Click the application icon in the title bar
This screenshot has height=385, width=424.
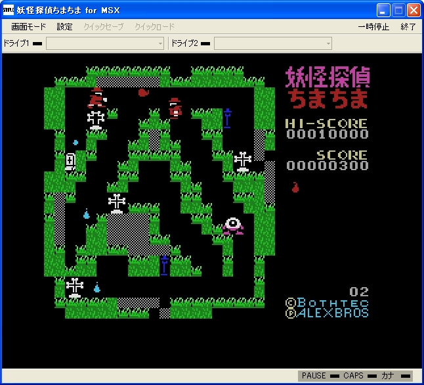[x=9, y=11]
